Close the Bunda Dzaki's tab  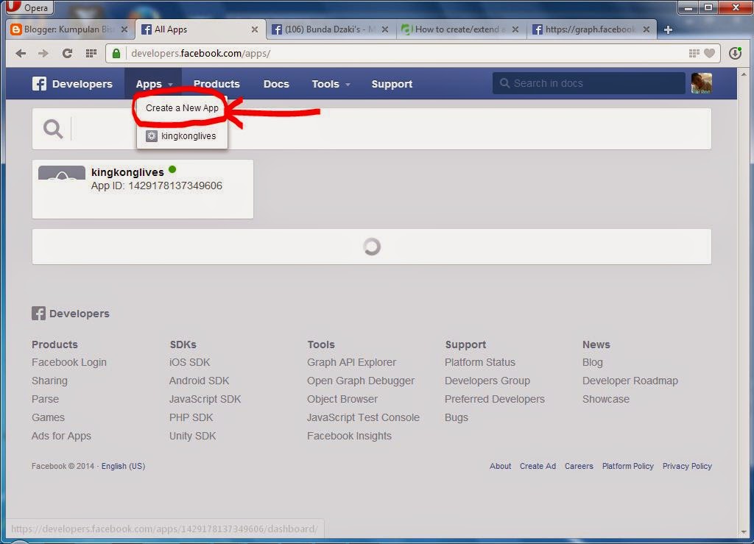384,29
